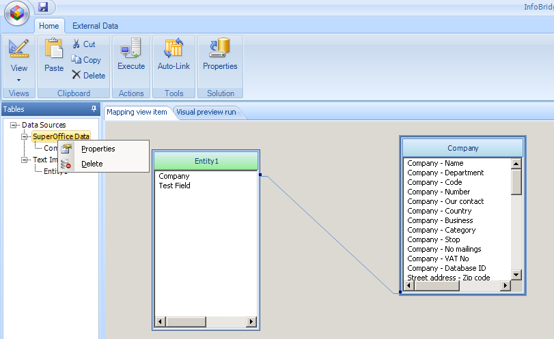Select Test Field in Entity1 table
This screenshot has height=339, width=554.
174,186
